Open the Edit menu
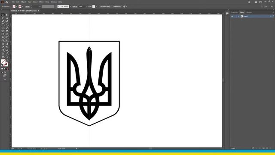Viewport: 275px width, 155px height. 18,2
